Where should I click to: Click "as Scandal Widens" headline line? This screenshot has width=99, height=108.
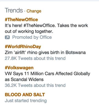coord(24,80)
